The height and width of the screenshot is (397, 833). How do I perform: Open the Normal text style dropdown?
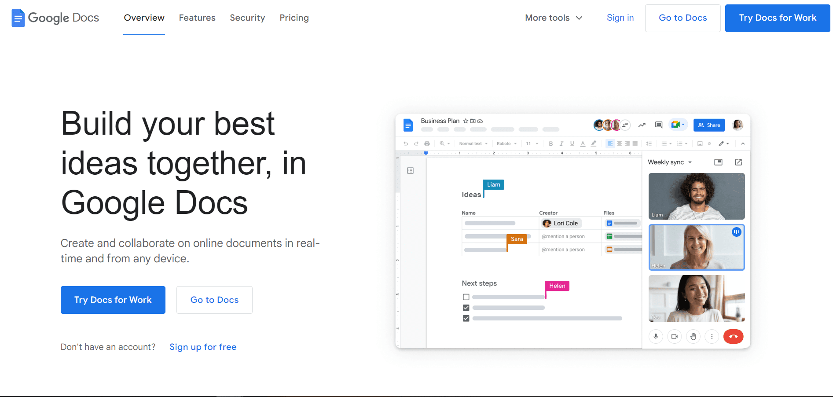click(x=473, y=143)
